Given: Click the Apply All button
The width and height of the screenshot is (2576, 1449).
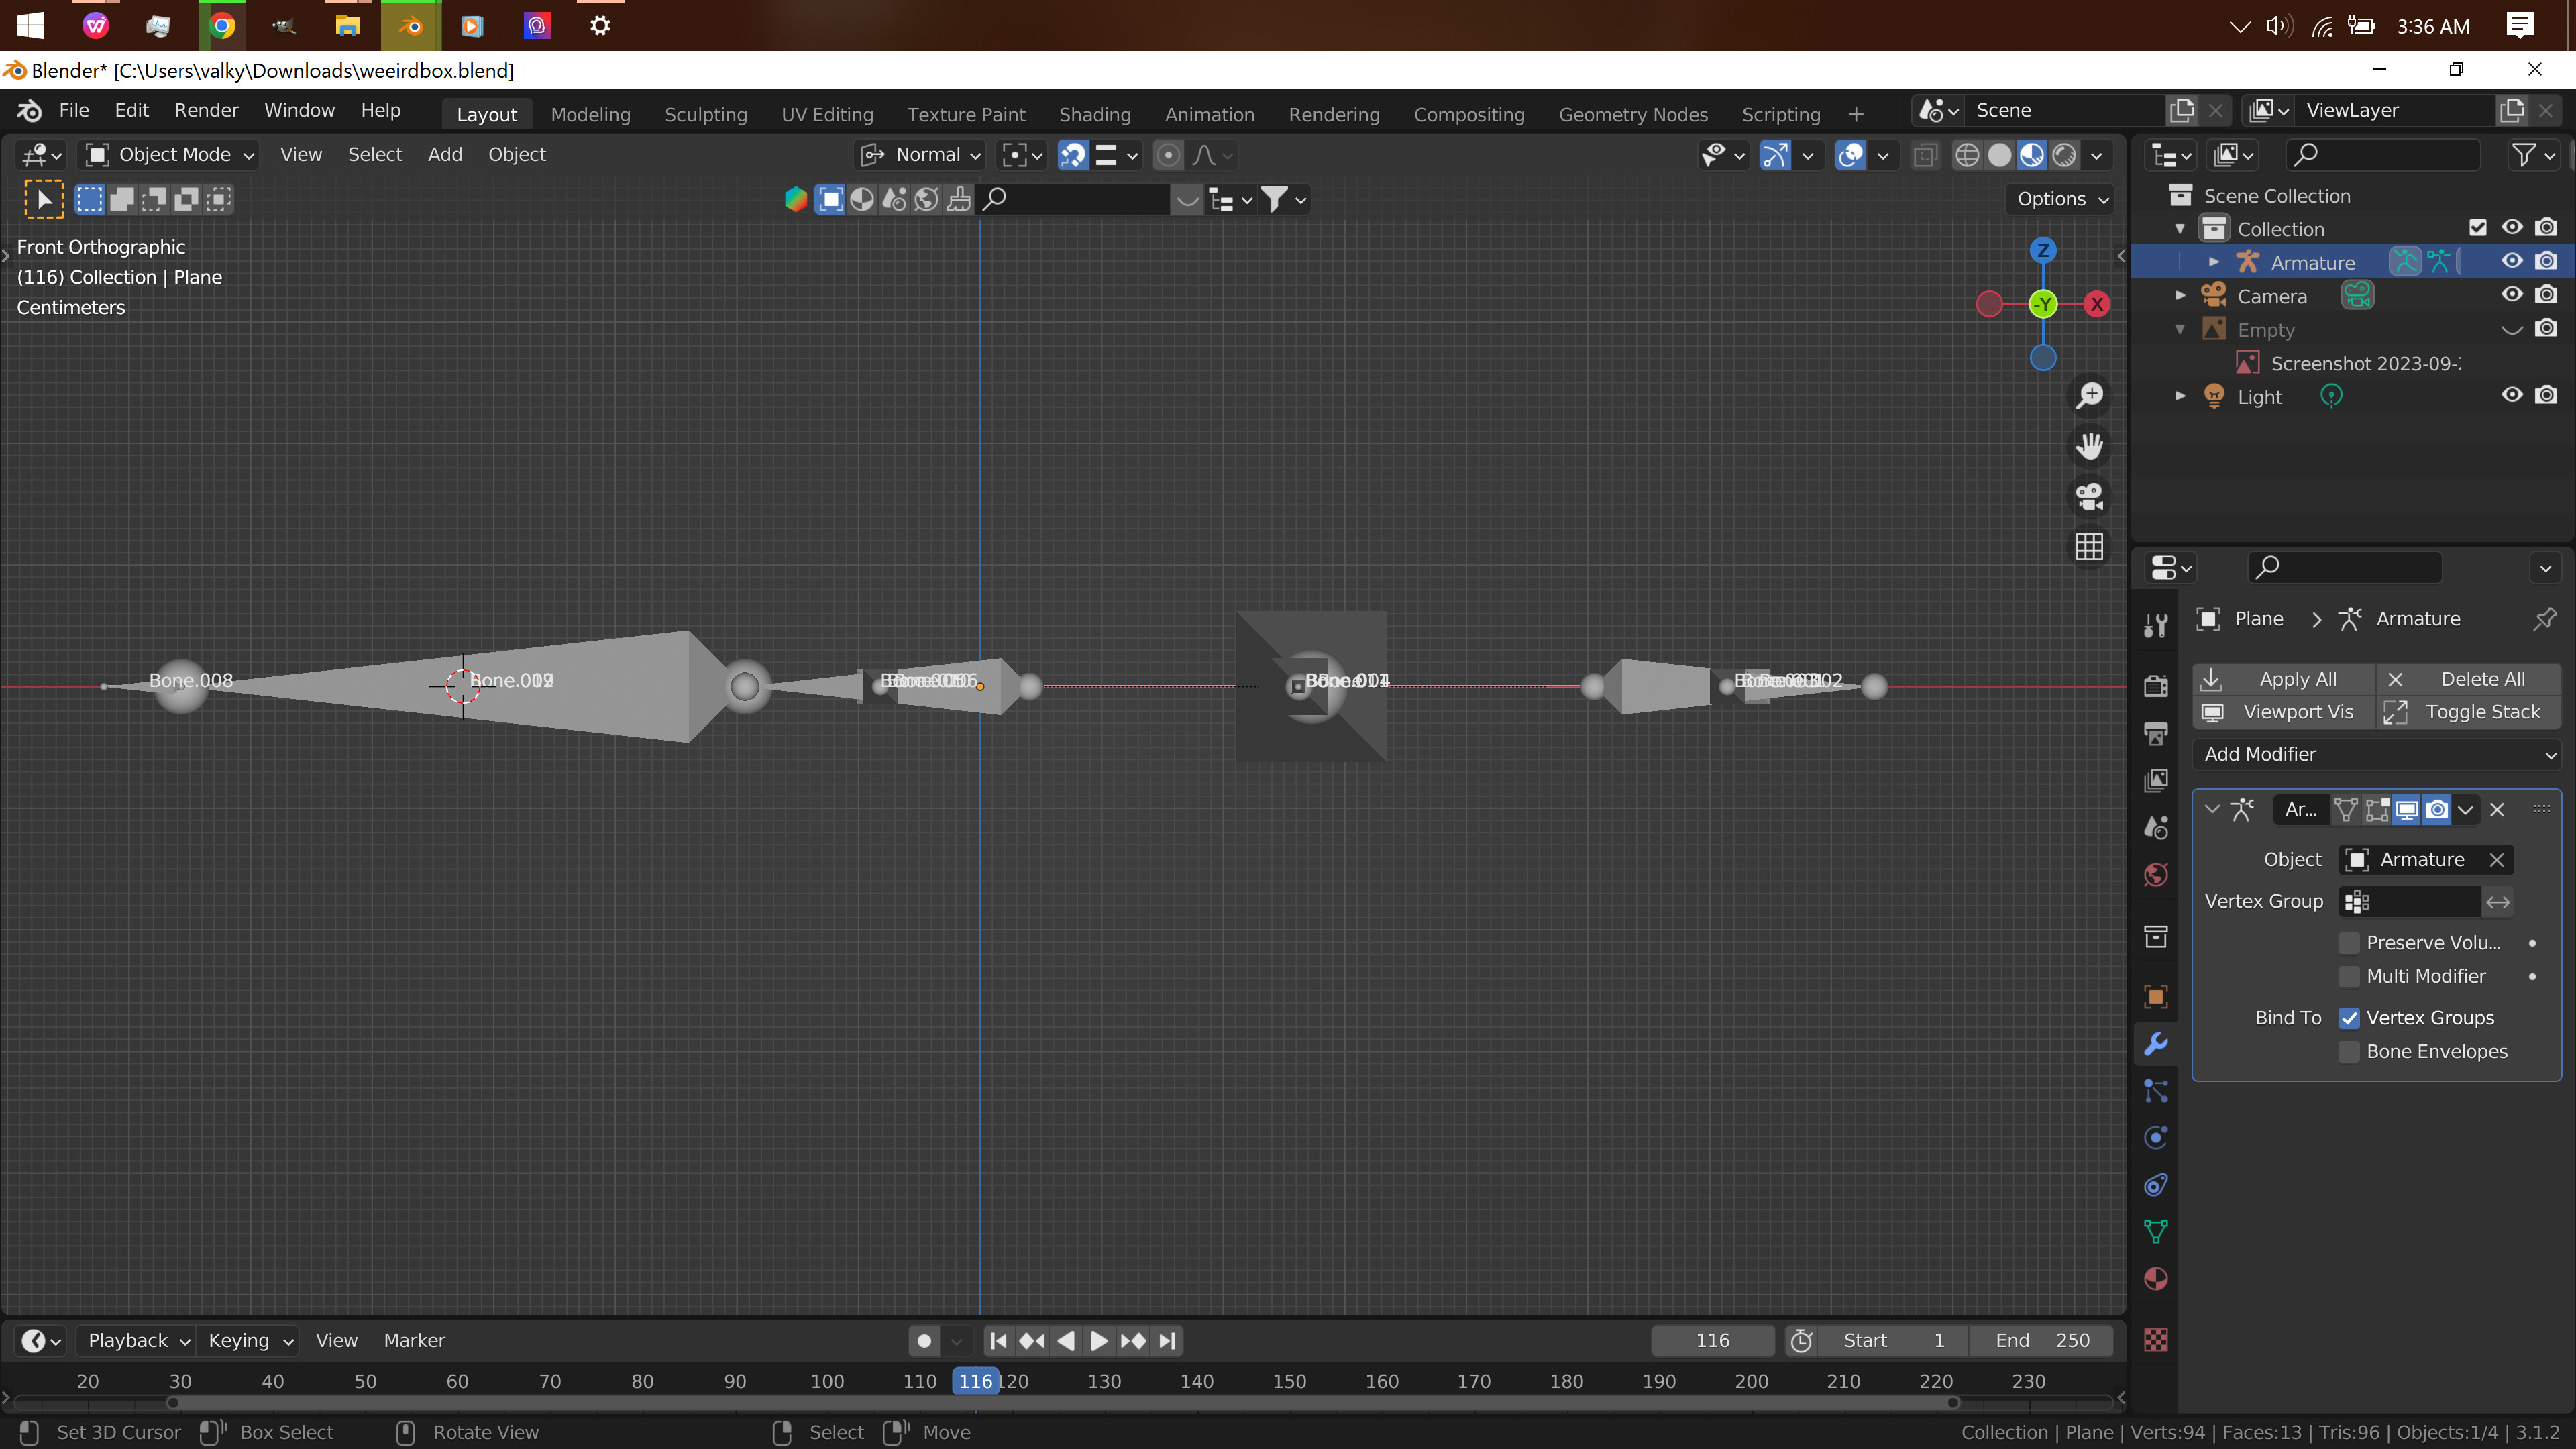Looking at the screenshot, I should pos(2284,679).
